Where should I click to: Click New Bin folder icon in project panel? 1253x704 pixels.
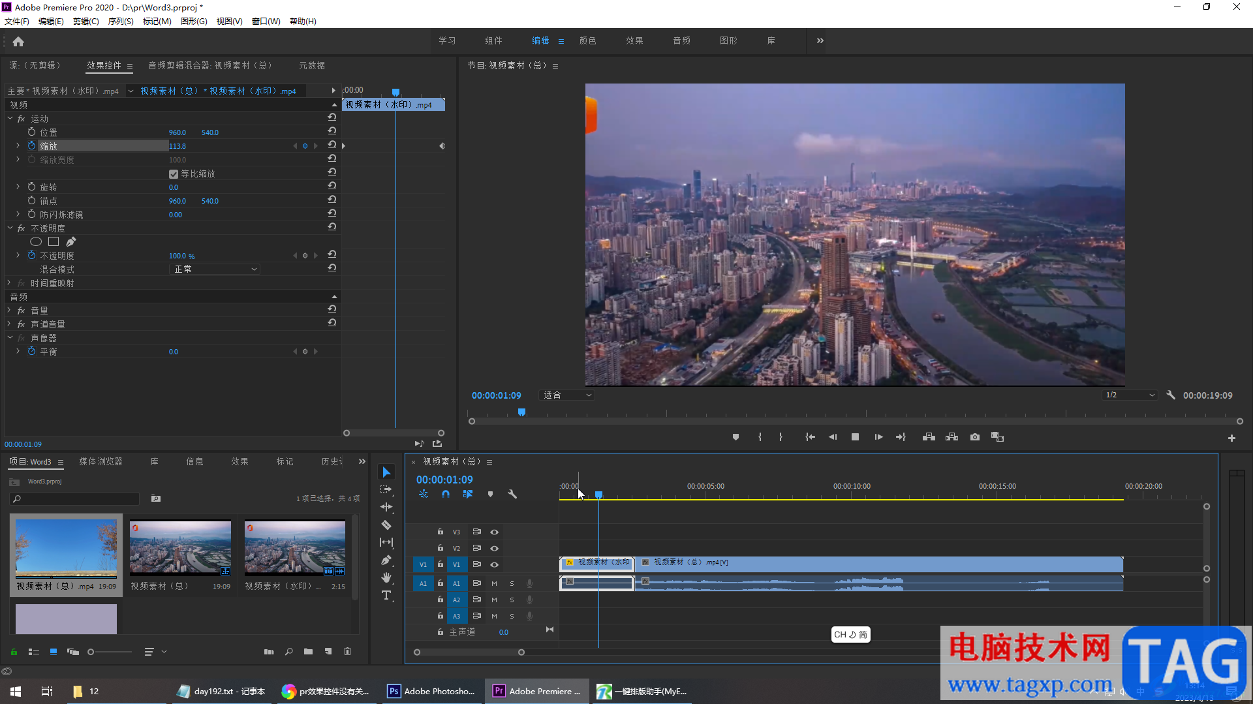[308, 652]
